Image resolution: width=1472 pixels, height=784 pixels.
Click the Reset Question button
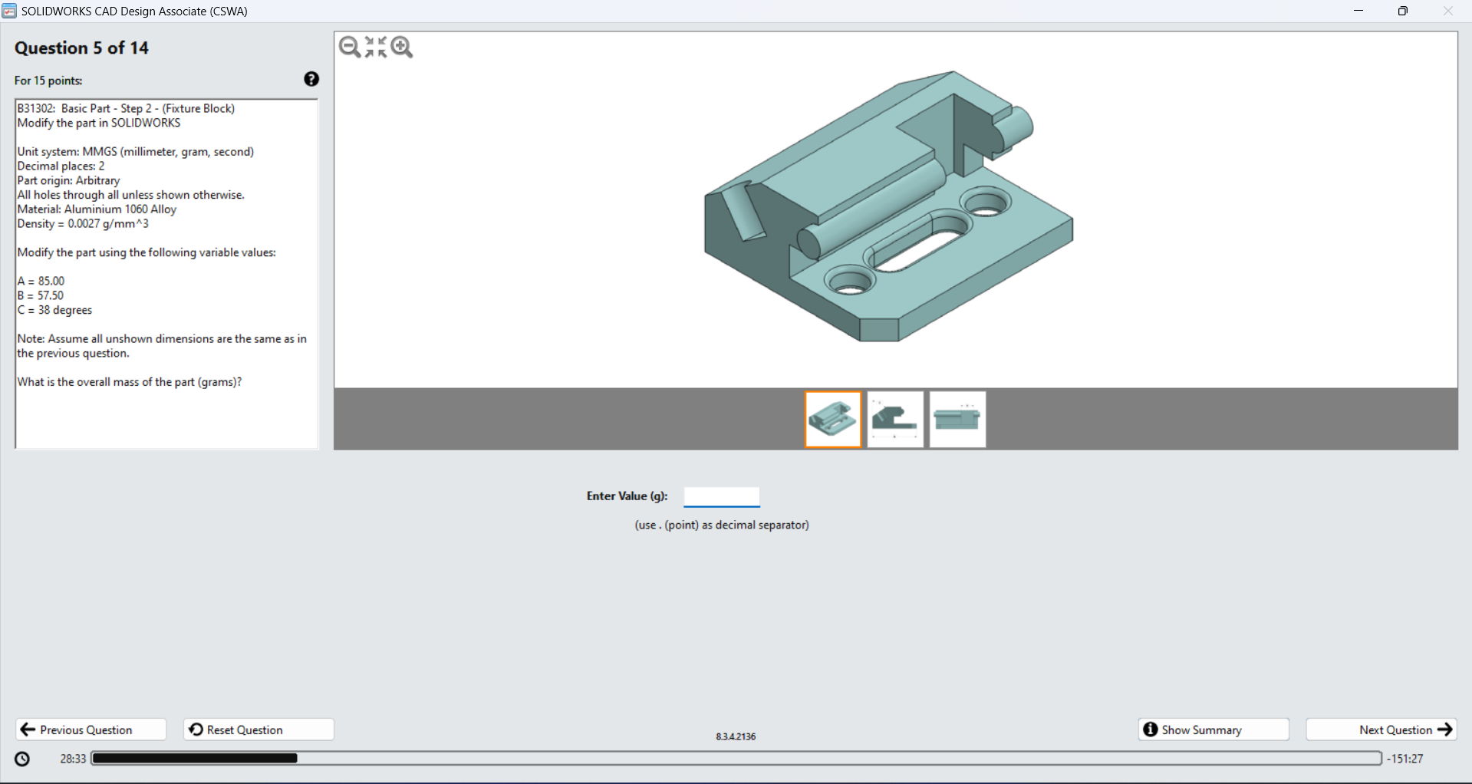258,729
